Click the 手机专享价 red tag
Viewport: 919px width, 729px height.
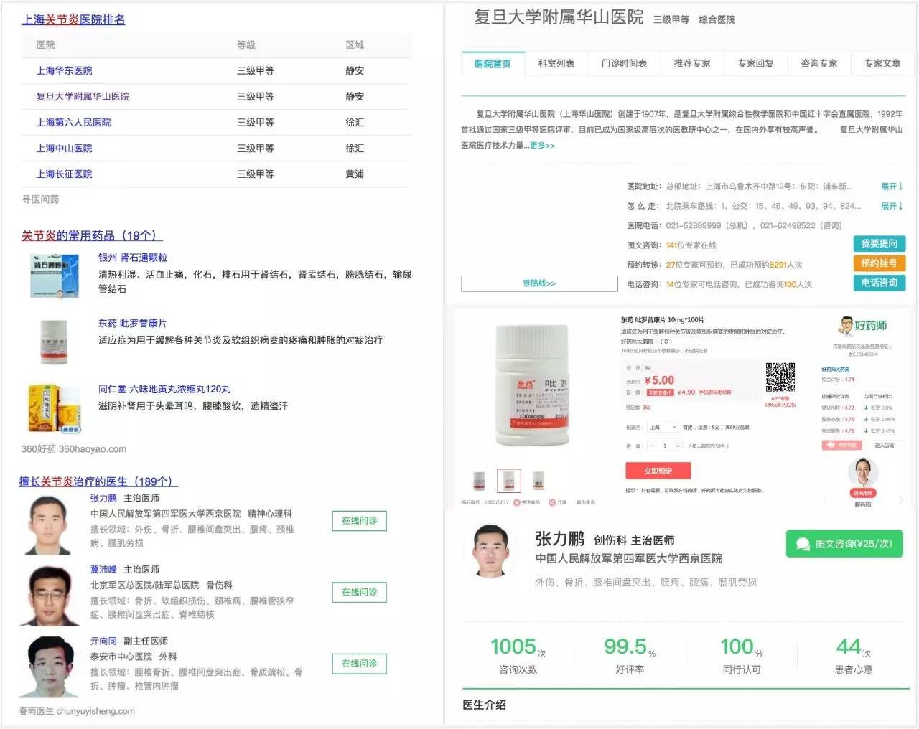click(660, 392)
